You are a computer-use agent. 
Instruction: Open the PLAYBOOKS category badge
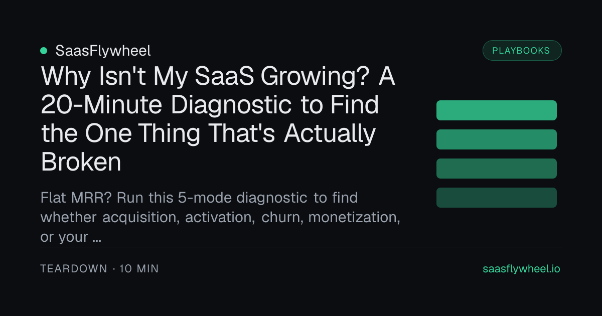coord(522,50)
